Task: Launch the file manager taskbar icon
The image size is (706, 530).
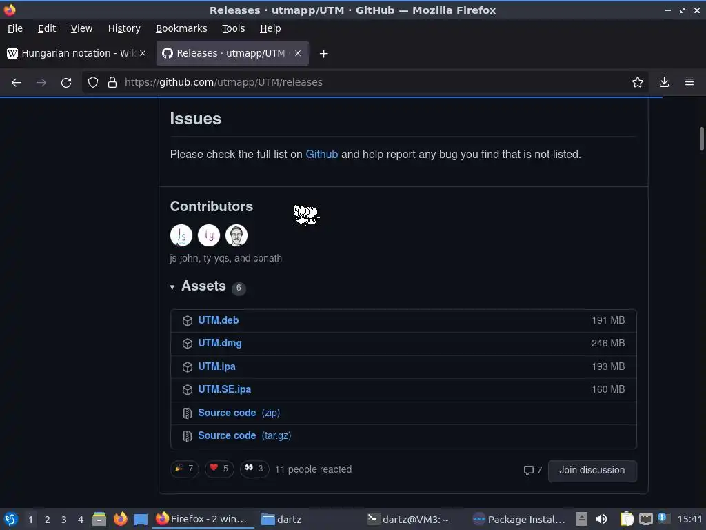Action: [99, 519]
